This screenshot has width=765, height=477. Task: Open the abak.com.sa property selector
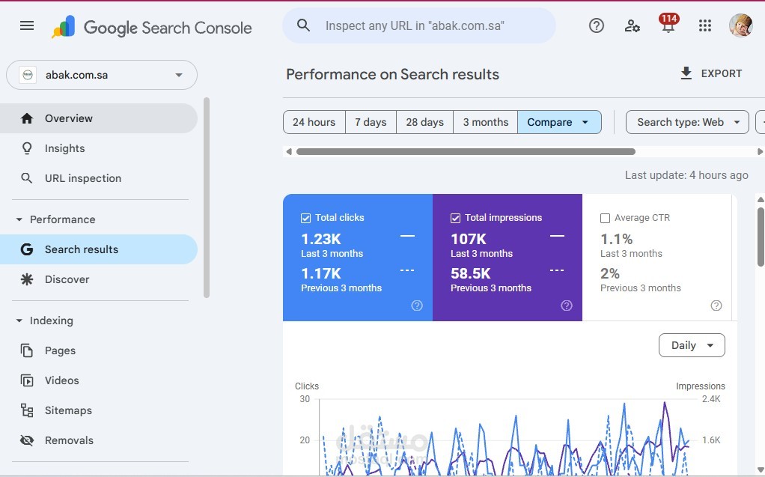(x=102, y=75)
